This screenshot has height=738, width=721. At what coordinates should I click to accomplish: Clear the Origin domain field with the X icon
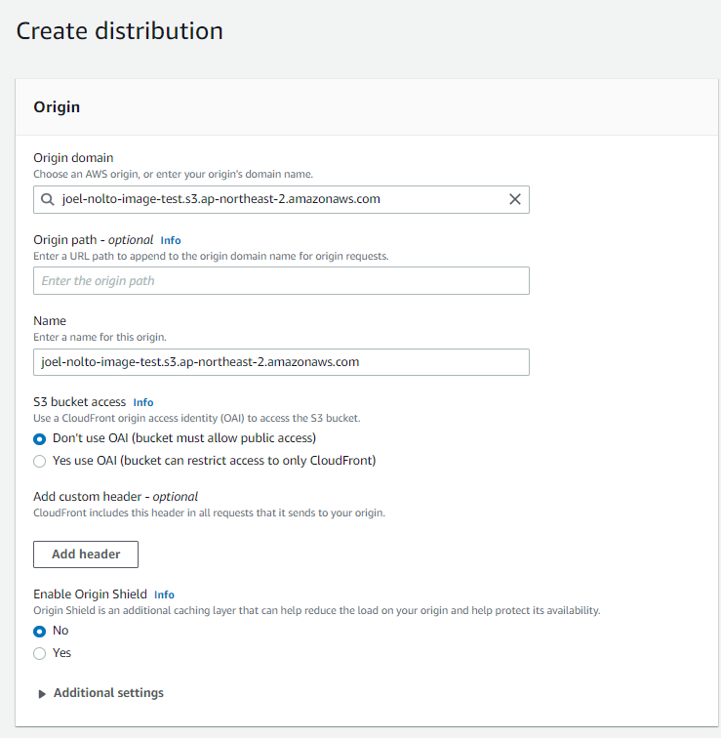pyautogui.click(x=515, y=199)
